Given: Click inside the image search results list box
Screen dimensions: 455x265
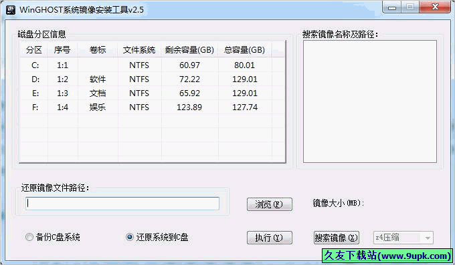Looking at the screenshot, I should [x=370, y=101].
